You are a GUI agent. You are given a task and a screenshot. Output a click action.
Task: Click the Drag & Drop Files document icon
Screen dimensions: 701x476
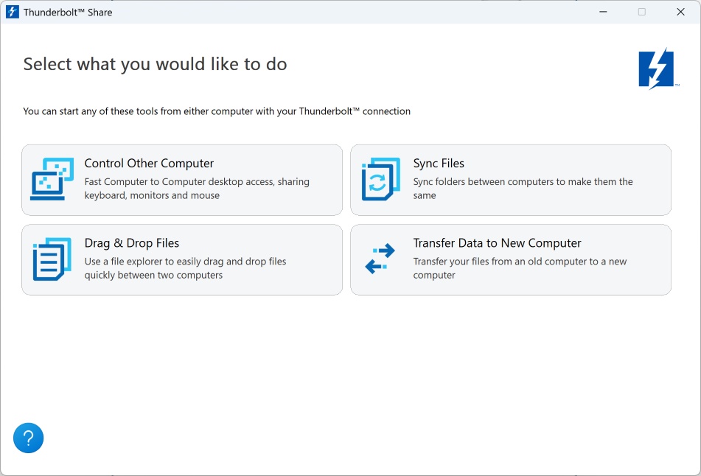[52, 259]
